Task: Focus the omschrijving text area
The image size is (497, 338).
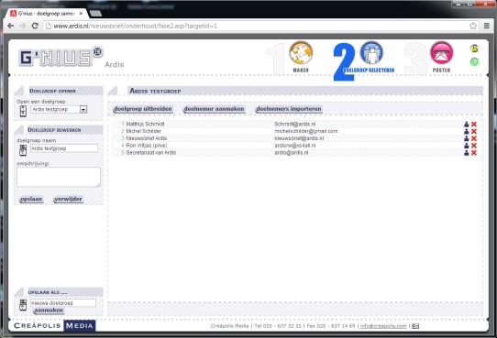Action: pos(59,177)
